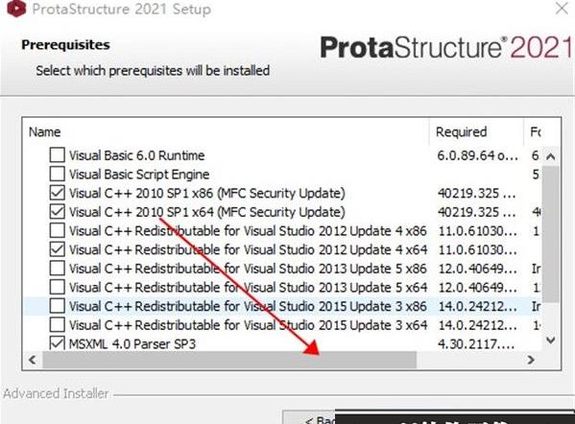Select Visual Studio 2015 Update 3 x86 row
Screen dimensions: 575x424
click(282, 306)
